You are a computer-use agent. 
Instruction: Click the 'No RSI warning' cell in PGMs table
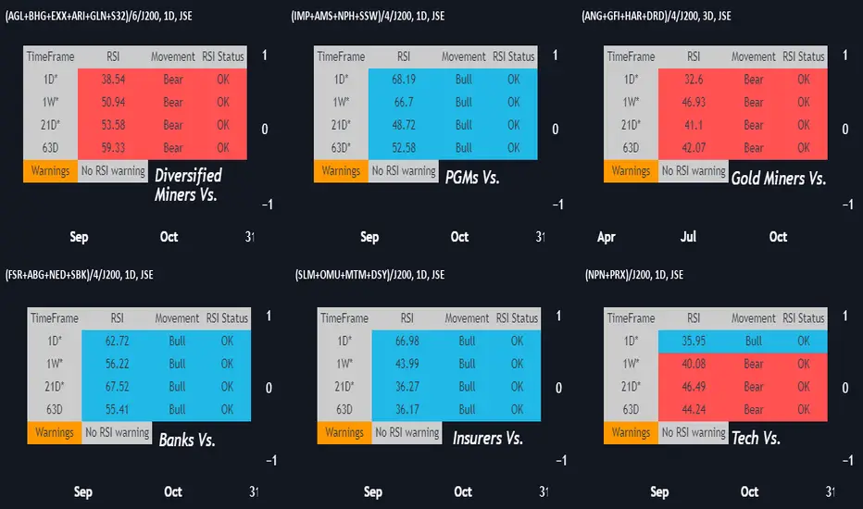[x=404, y=171]
